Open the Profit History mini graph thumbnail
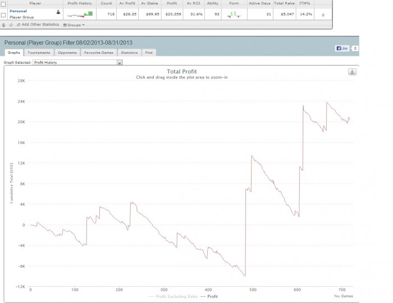This screenshot has height=303, width=393. [x=80, y=14]
